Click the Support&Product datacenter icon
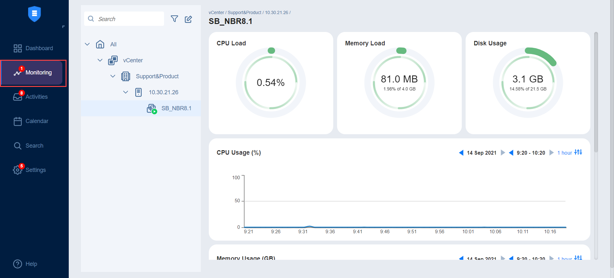 [126, 76]
